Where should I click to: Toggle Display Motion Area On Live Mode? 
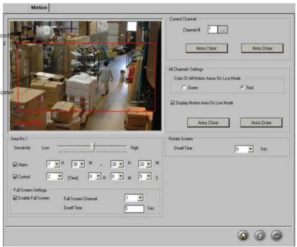pos(172,103)
